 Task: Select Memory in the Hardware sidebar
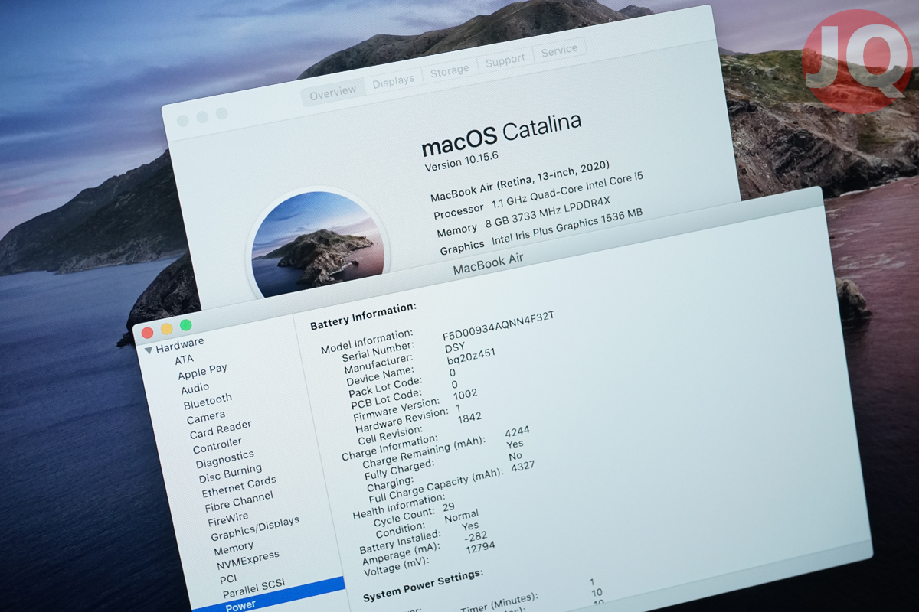click(234, 549)
